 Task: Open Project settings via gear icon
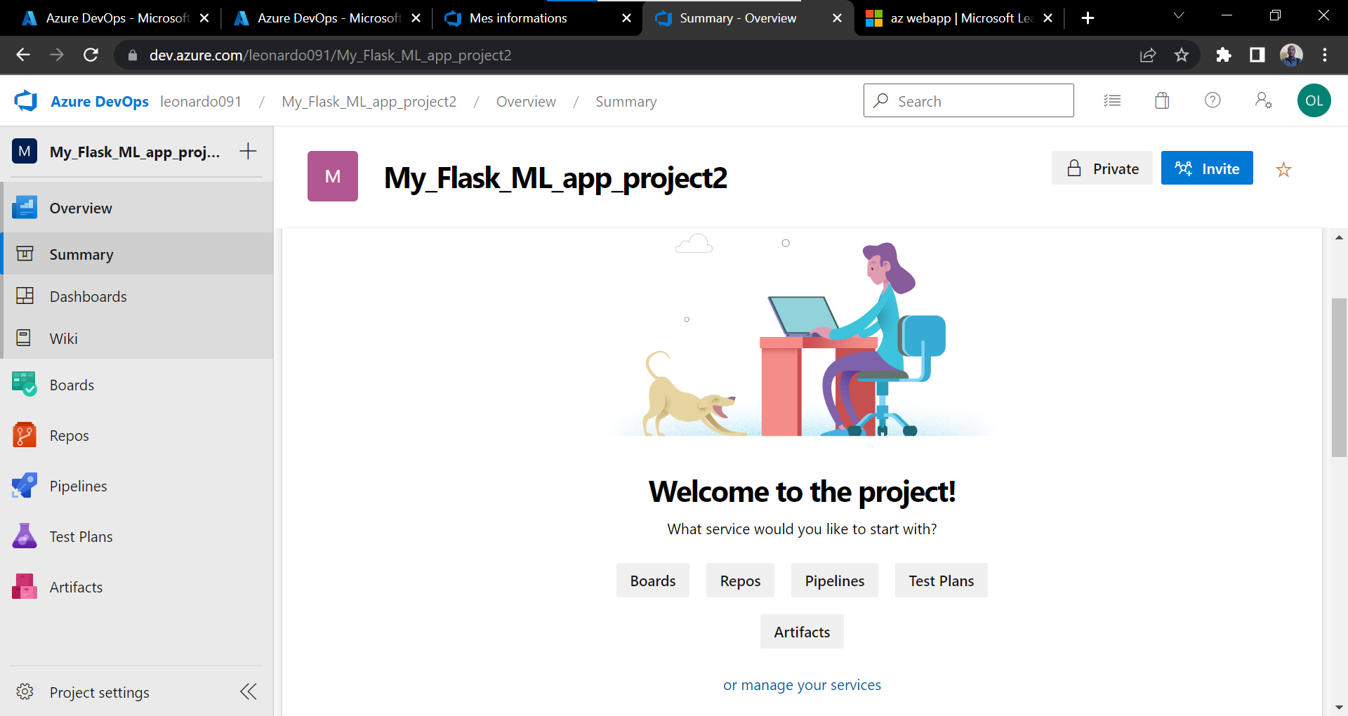[x=98, y=691]
